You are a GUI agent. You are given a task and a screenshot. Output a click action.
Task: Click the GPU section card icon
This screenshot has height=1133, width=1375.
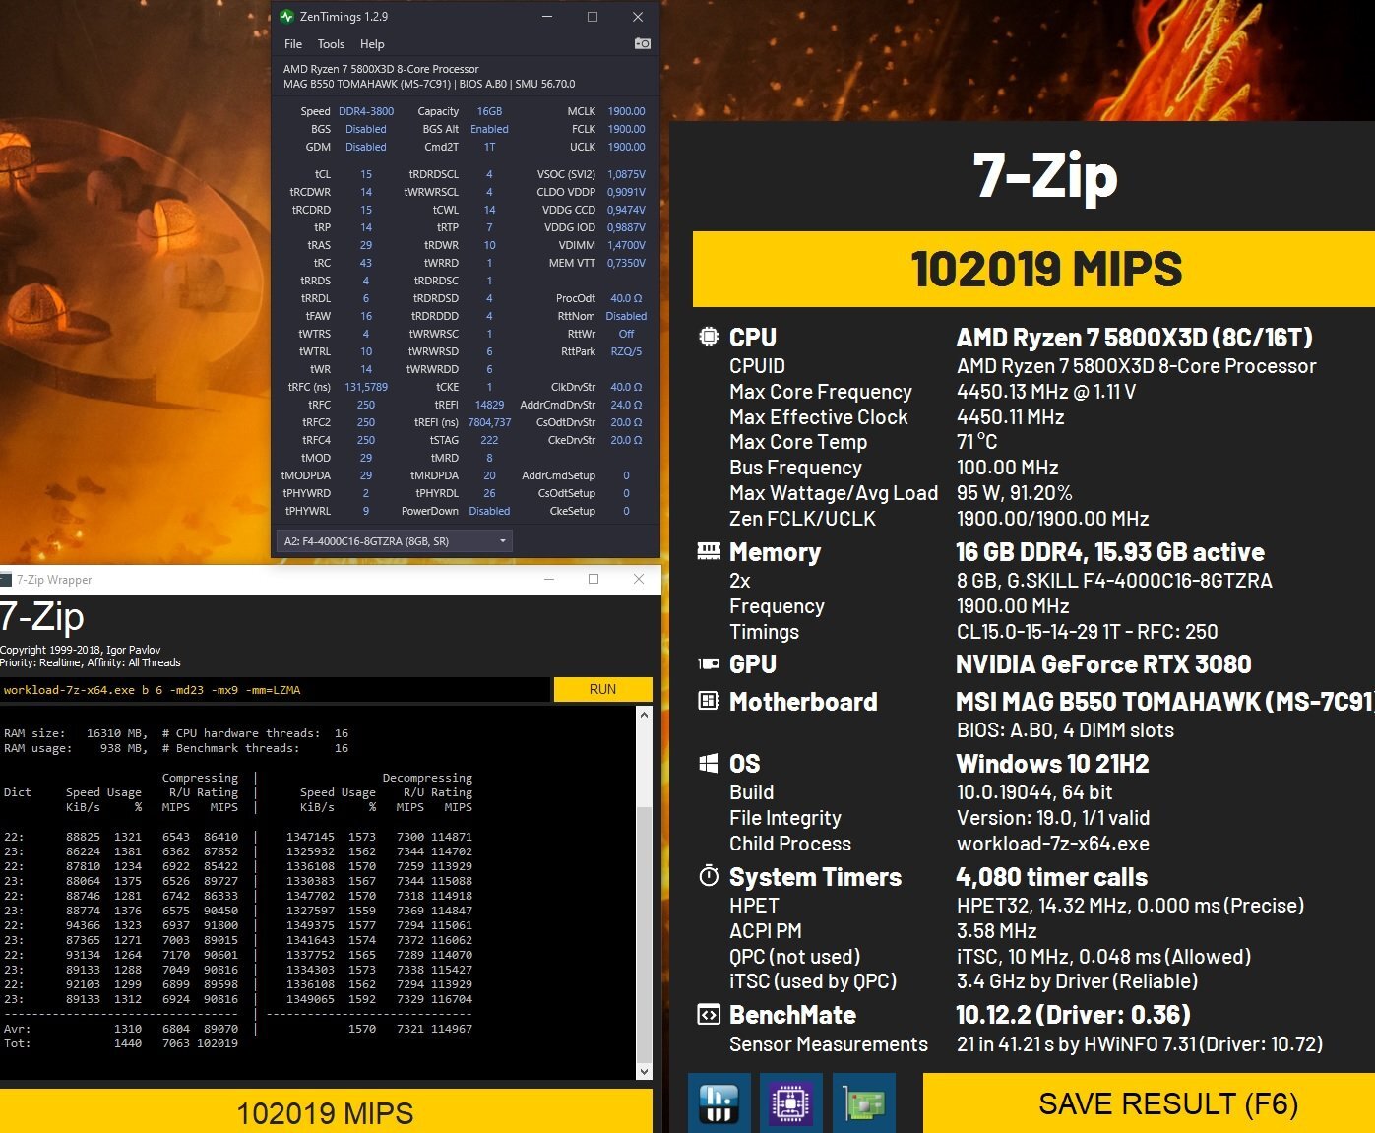709,663
